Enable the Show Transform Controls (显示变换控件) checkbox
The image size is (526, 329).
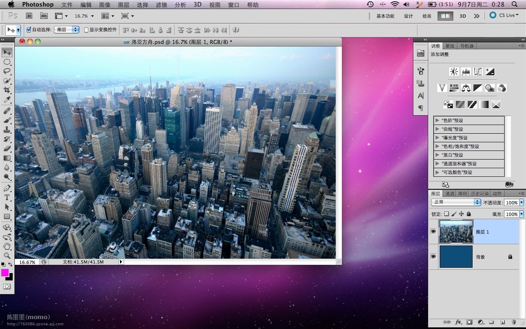click(x=86, y=30)
